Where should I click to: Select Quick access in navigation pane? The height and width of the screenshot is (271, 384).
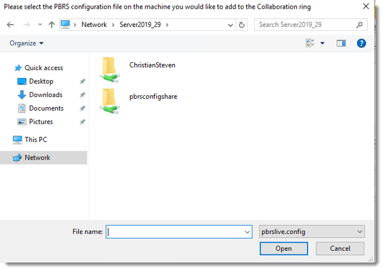pyautogui.click(x=44, y=68)
